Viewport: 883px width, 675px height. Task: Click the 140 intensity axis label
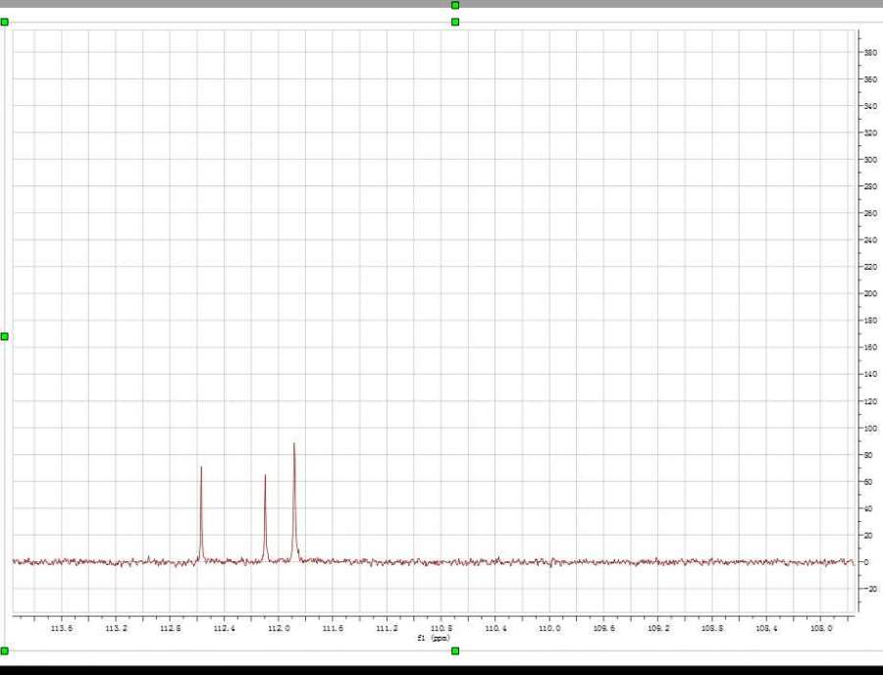pyautogui.click(x=870, y=374)
